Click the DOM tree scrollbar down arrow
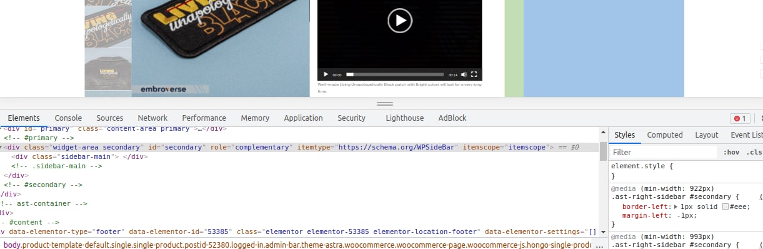 pos(603,232)
